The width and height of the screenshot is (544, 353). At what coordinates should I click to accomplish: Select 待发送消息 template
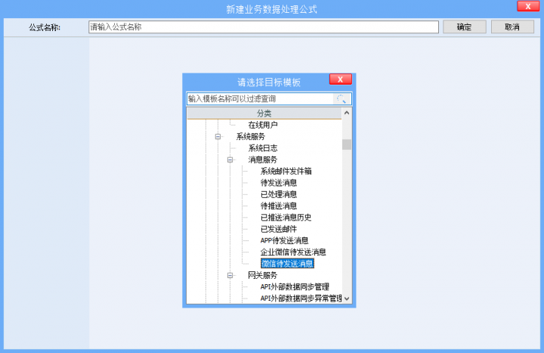click(279, 183)
